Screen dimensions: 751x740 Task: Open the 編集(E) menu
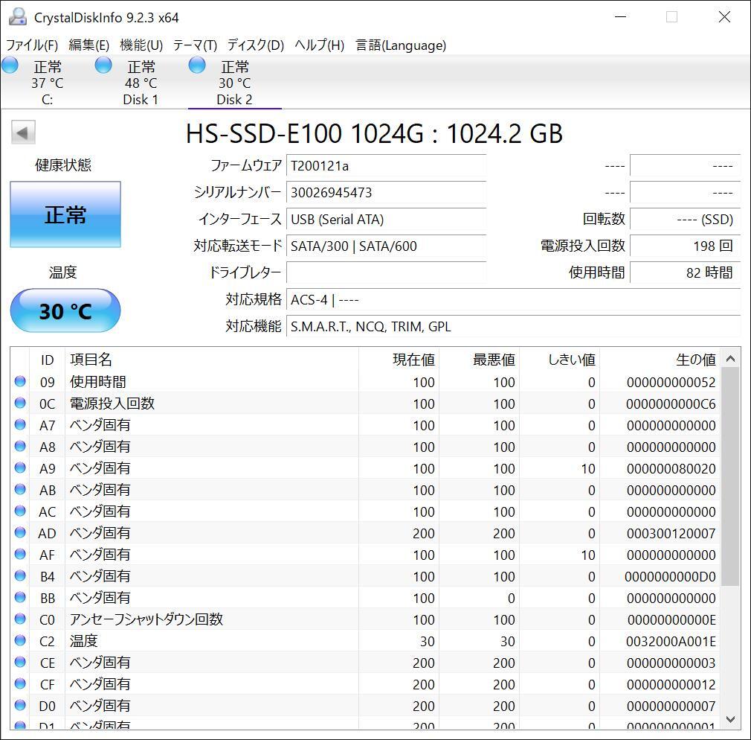click(x=89, y=45)
